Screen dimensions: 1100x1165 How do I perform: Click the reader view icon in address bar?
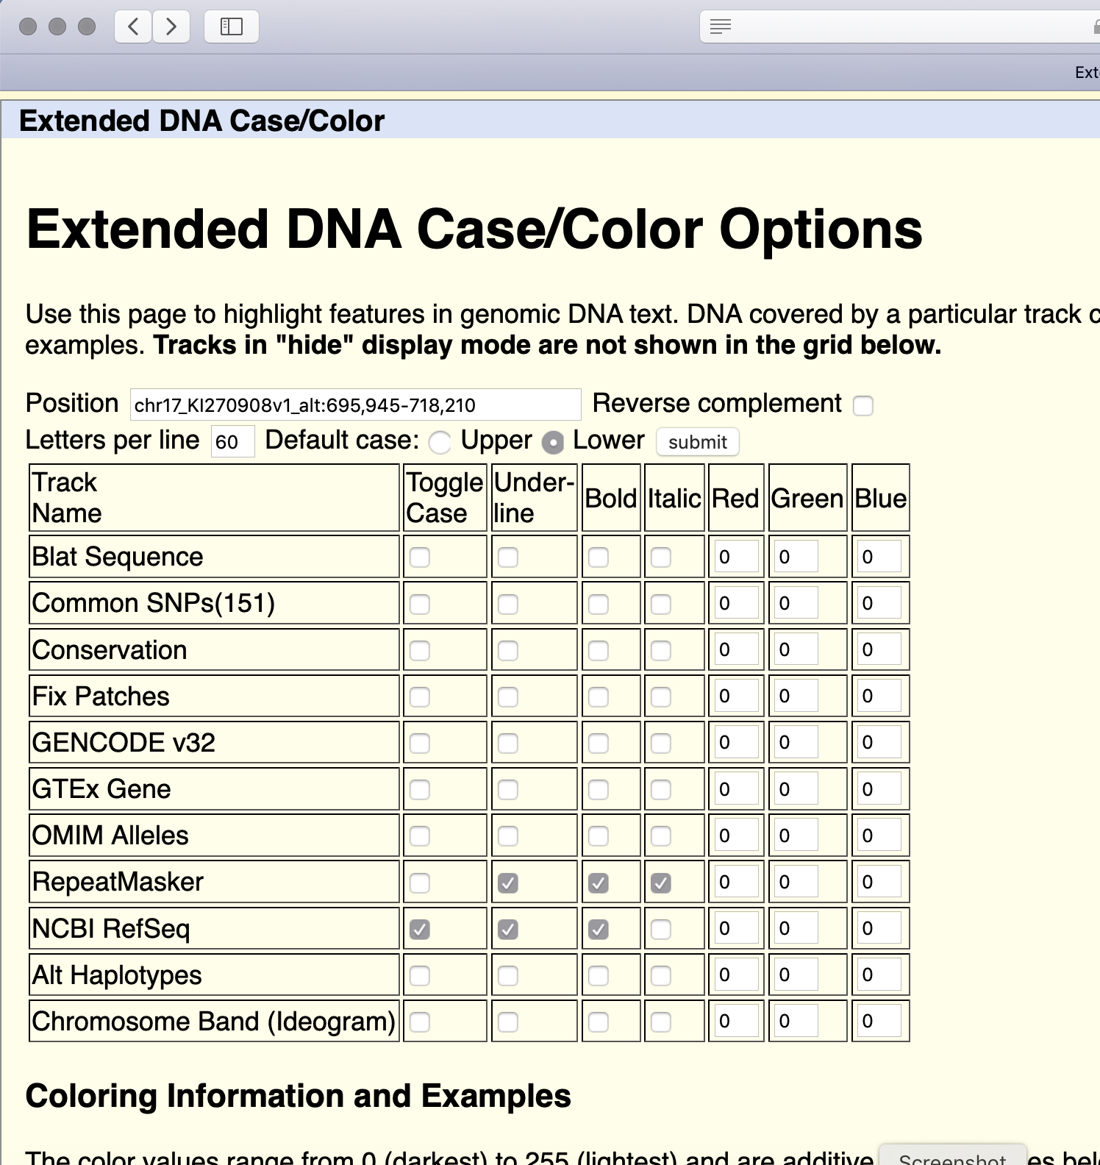click(x=721, y=27)
